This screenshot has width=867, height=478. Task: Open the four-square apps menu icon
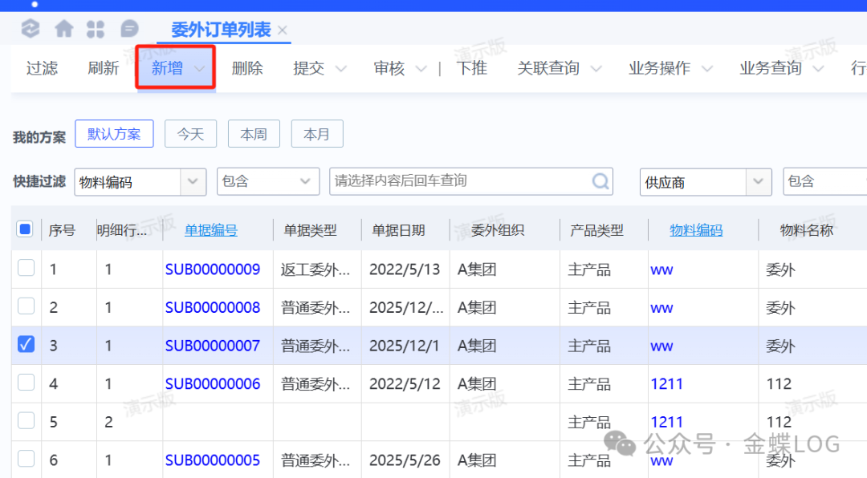(x=96, y=30)
